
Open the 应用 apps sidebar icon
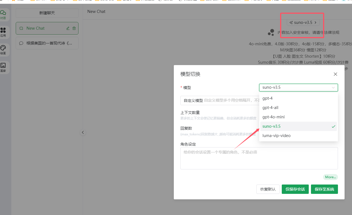pos(3,32)
